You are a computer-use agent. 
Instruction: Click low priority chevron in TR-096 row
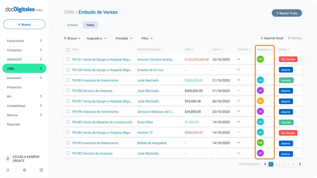239,111
